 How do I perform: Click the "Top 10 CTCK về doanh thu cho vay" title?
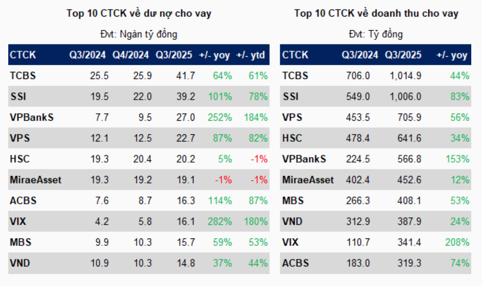point(376,14)
